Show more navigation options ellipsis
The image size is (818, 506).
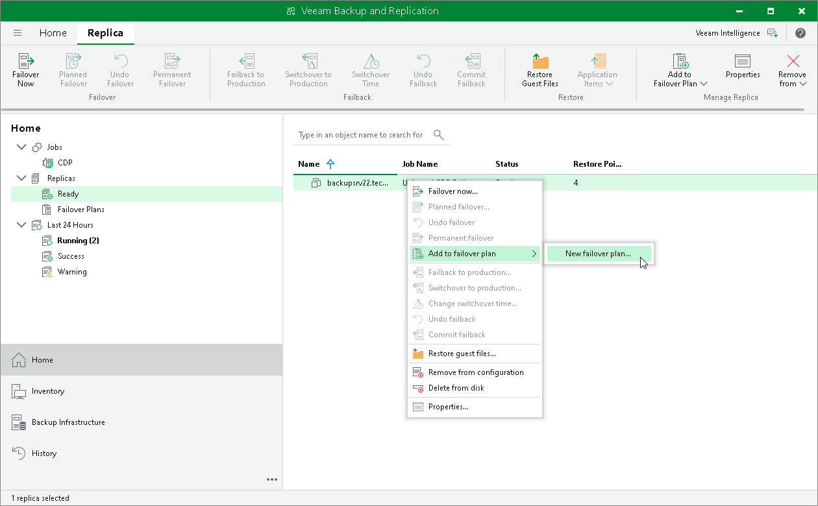pyautogui.click(x=272, y=479)
